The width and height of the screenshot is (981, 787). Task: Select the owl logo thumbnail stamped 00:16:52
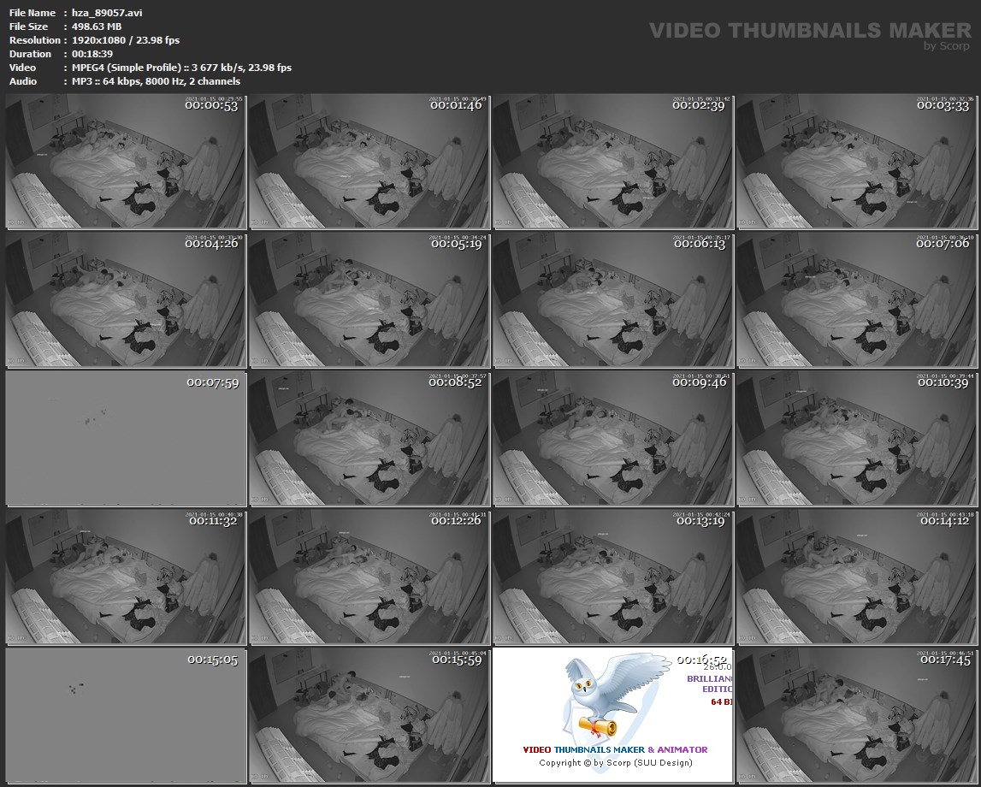point(612,716)
